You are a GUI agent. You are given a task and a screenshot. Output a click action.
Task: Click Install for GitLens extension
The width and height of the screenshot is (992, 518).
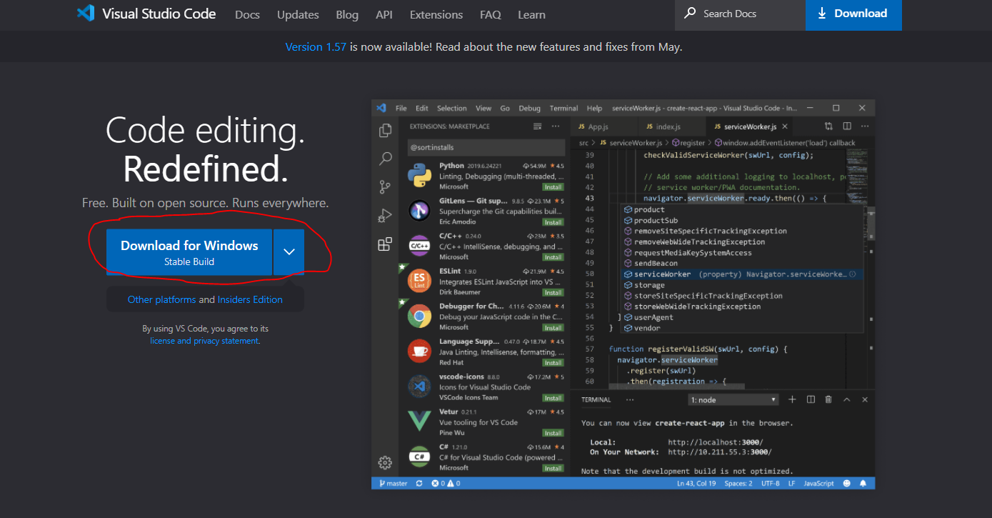(x=553, y=221)
